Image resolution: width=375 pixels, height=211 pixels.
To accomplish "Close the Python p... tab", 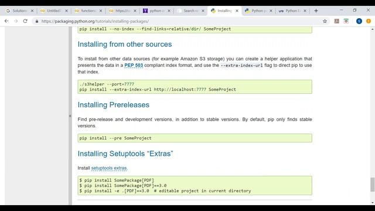I will [271, 11].
